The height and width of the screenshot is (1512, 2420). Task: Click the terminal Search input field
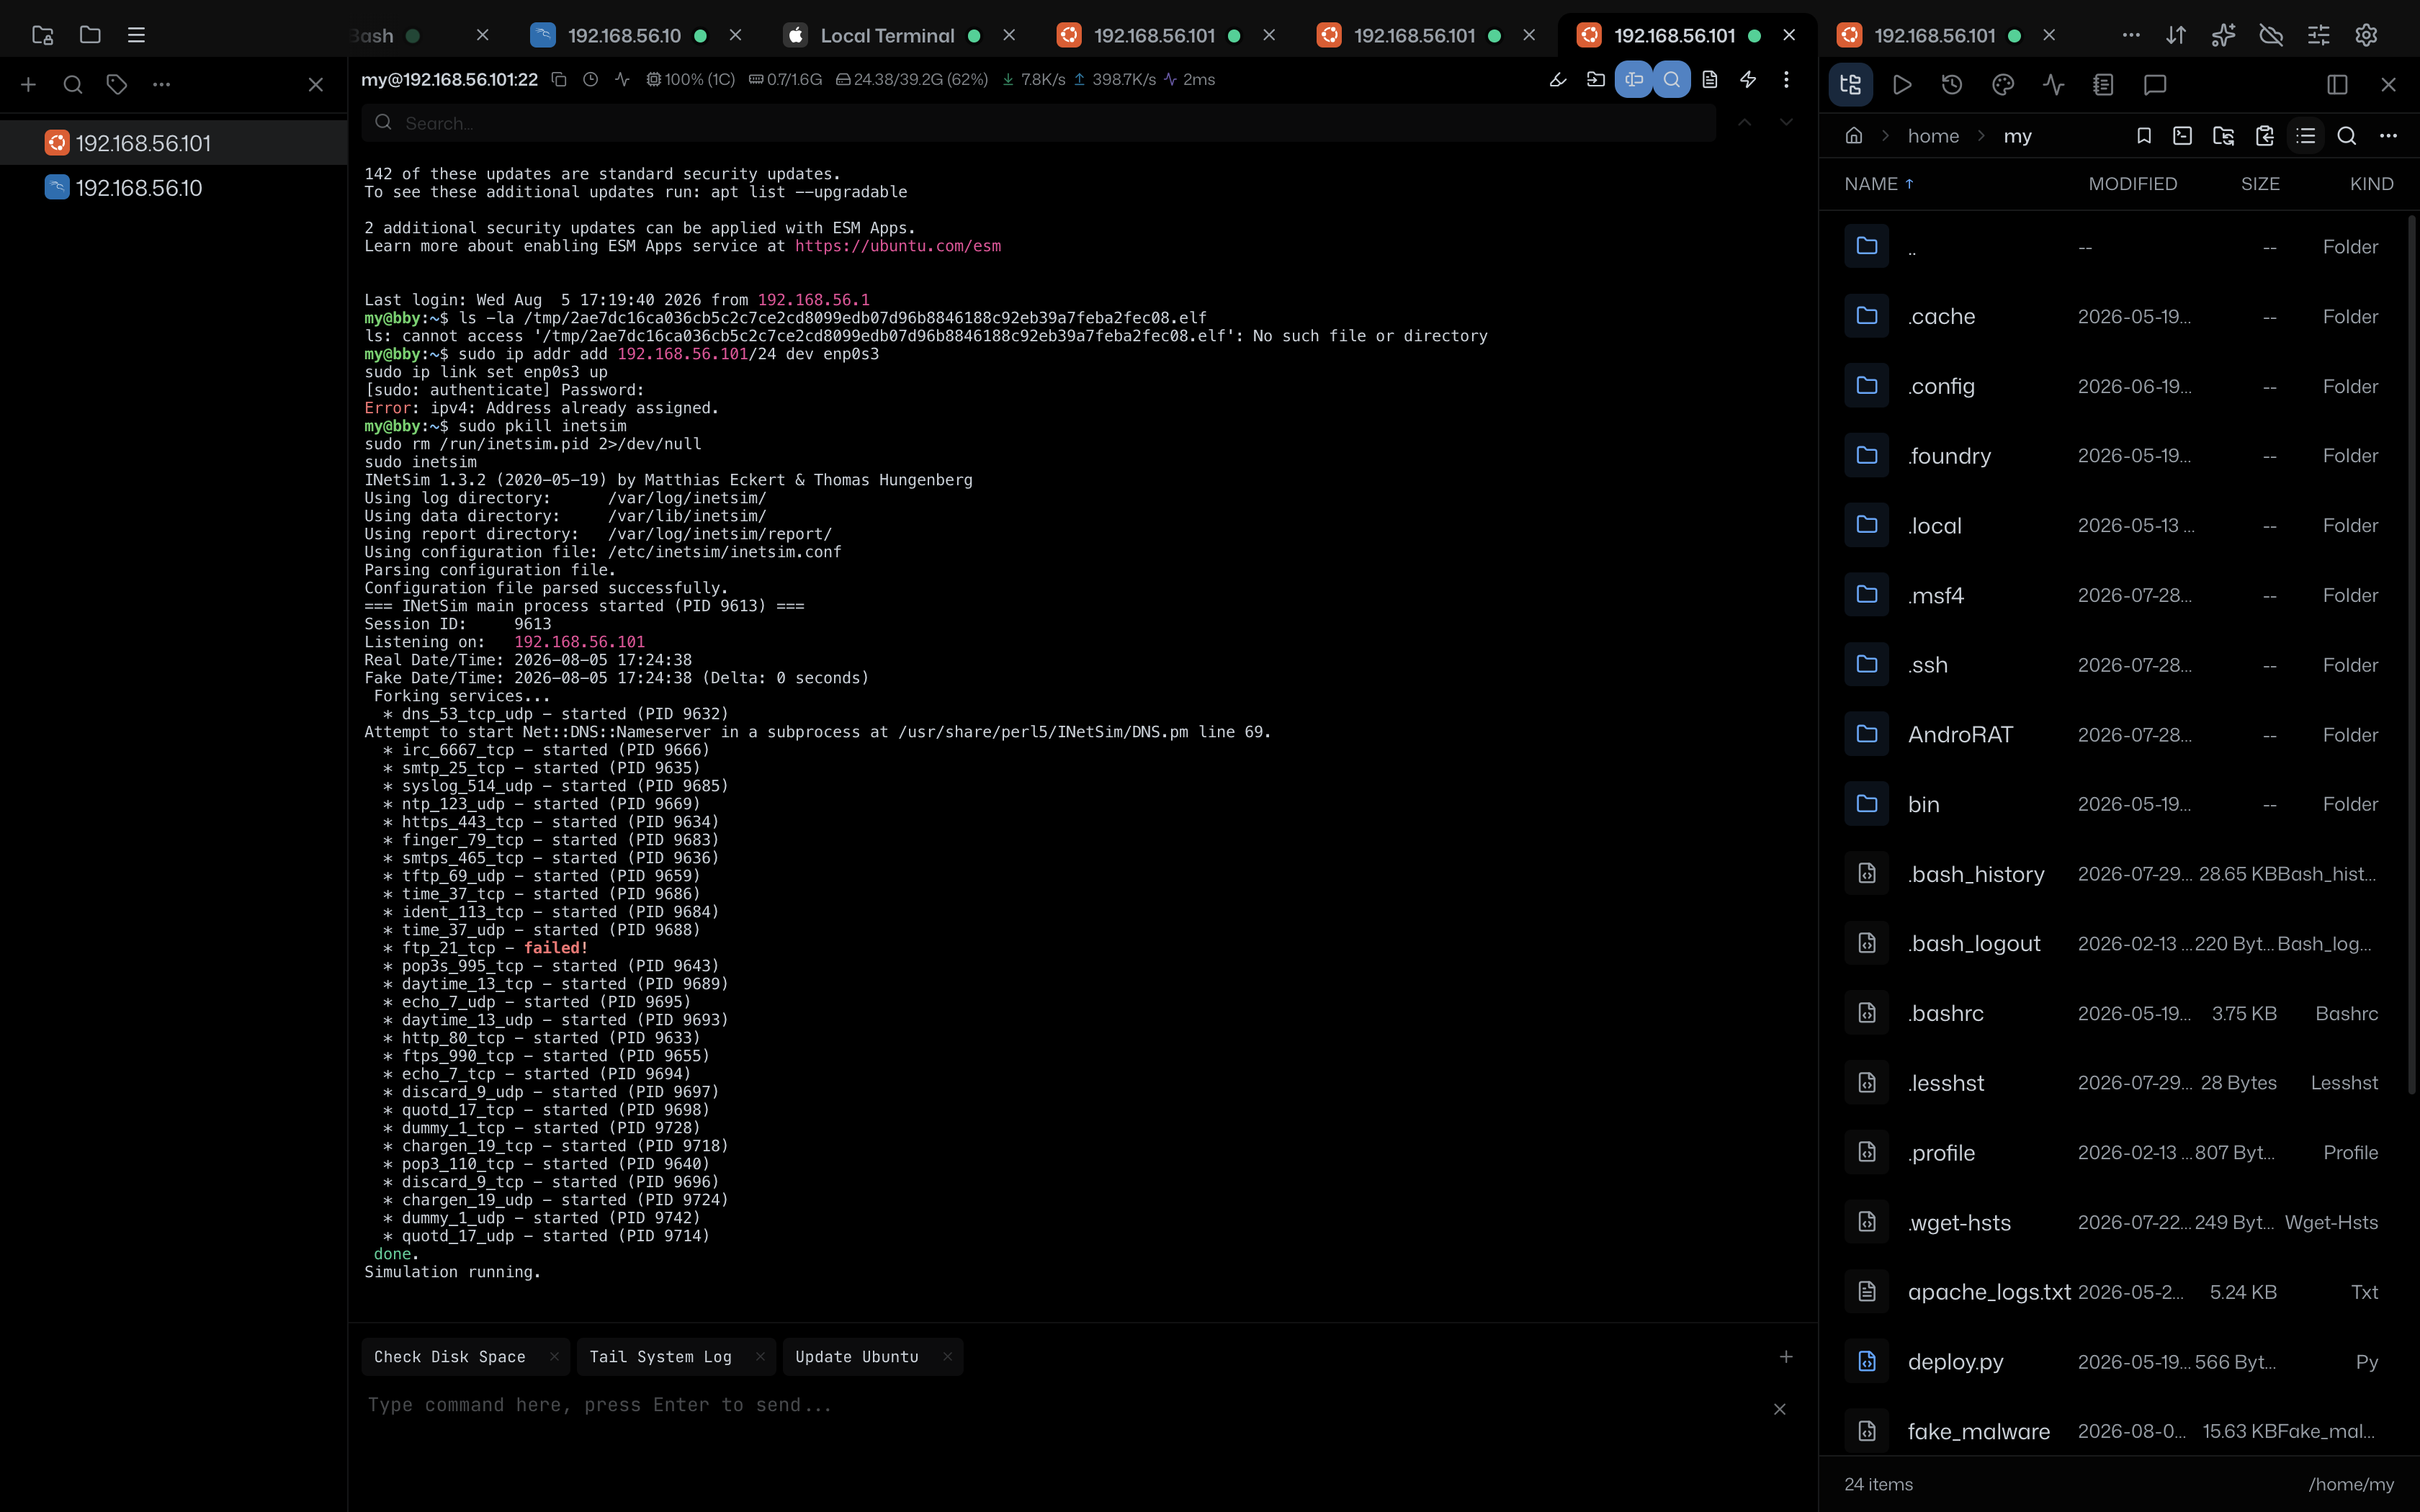point(1038,123)
